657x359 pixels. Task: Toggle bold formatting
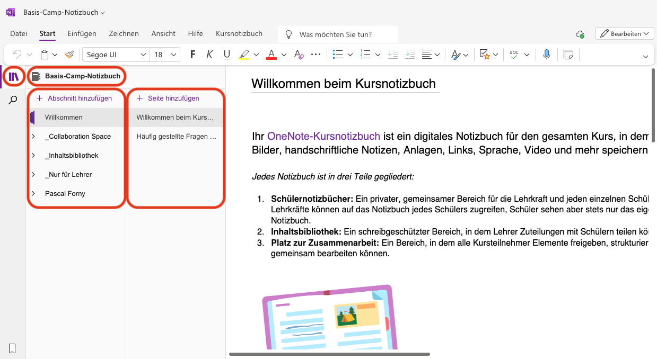(x=192, y=54)
